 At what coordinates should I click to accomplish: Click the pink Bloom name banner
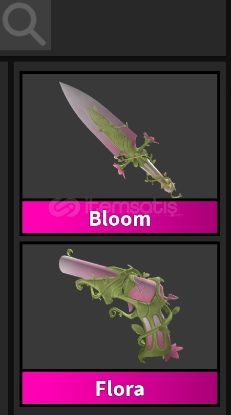[x=120, y=218]
